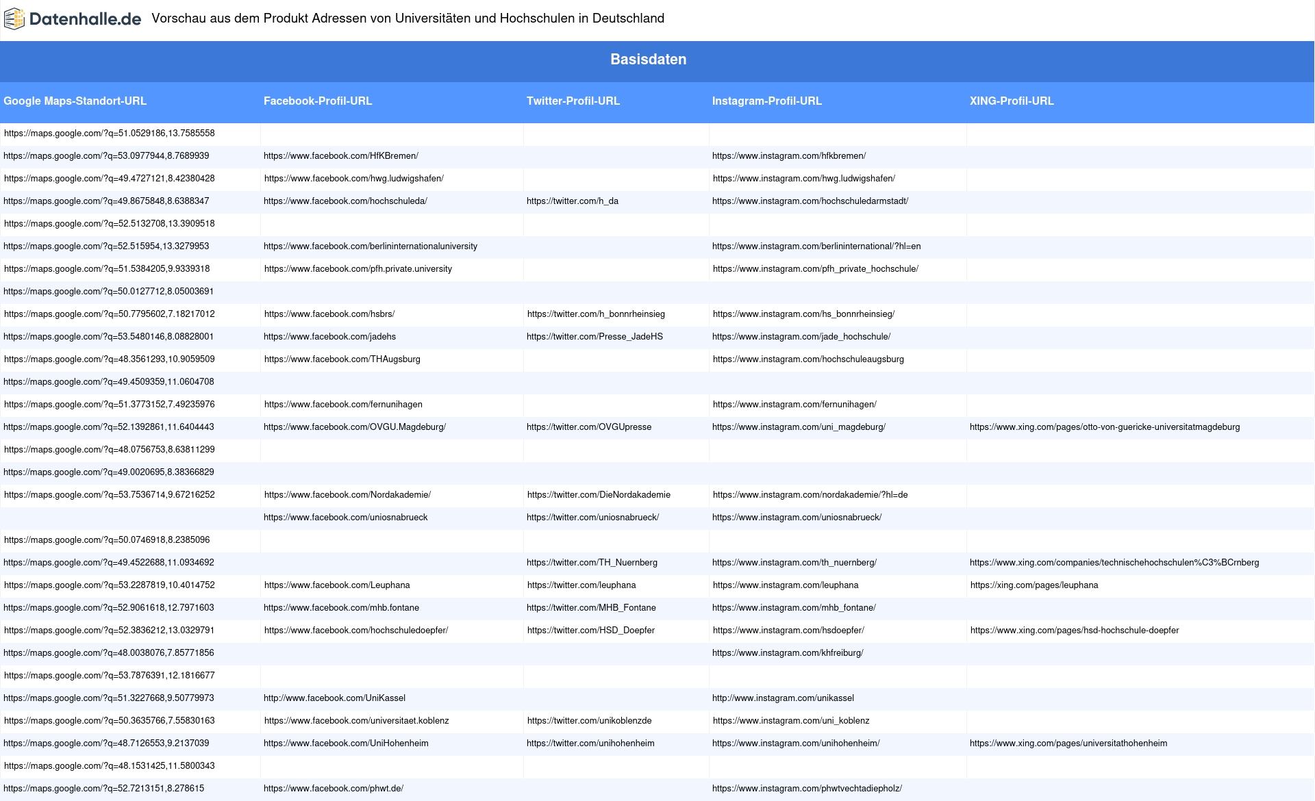This screenshot has height=801, width=1315.
Task: Select XING-Profil-URL column header
Action: (x=1012, y=101)
